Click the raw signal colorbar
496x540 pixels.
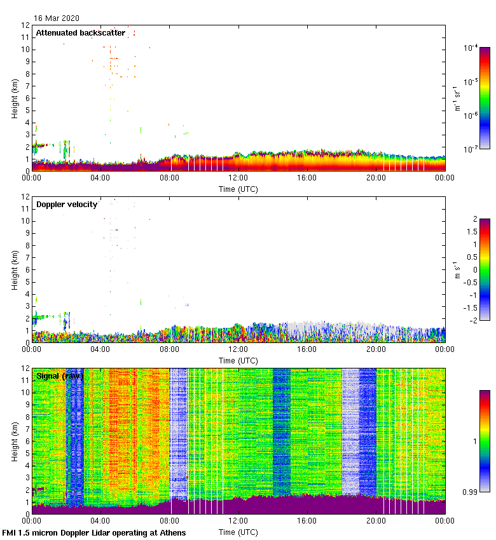[485, 441]
